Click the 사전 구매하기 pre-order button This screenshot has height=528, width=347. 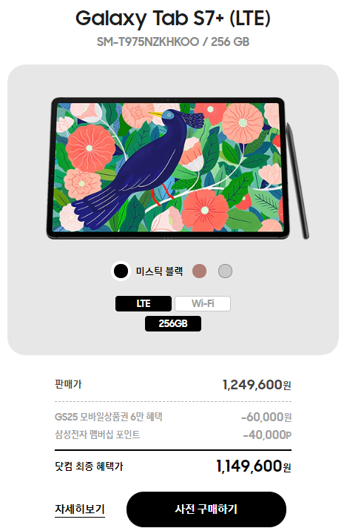[206, 509]
